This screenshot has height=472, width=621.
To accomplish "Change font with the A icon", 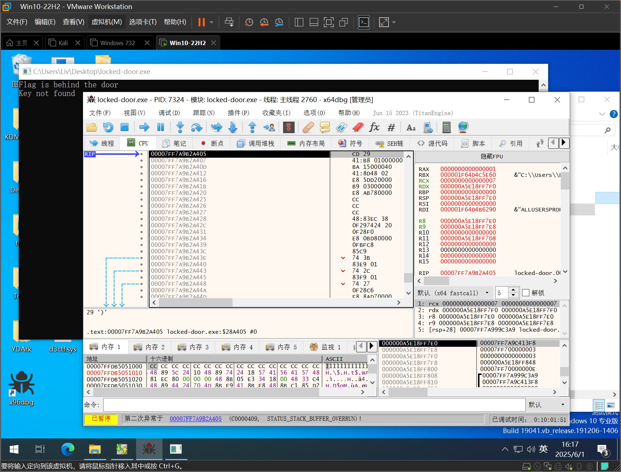I will click(411, 127).
